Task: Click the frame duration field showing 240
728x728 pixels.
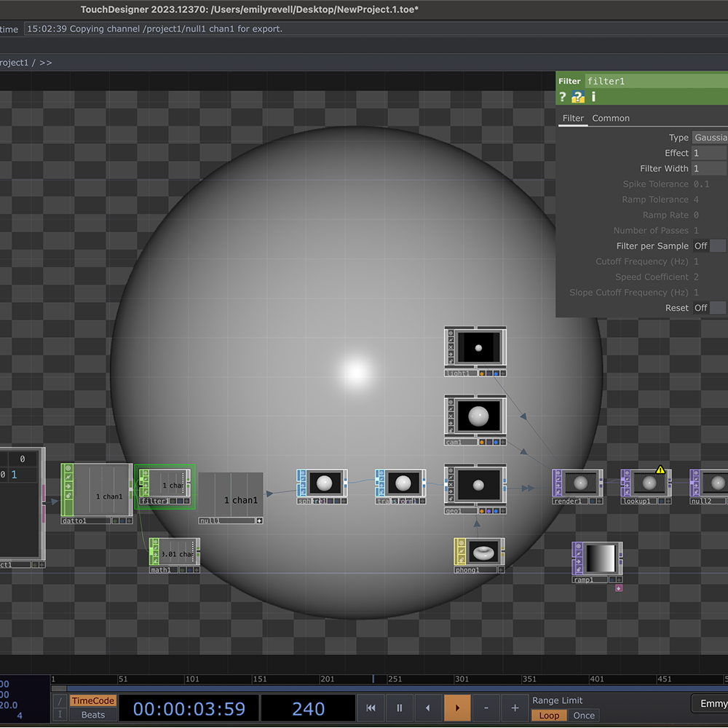Action: [308, 708]
